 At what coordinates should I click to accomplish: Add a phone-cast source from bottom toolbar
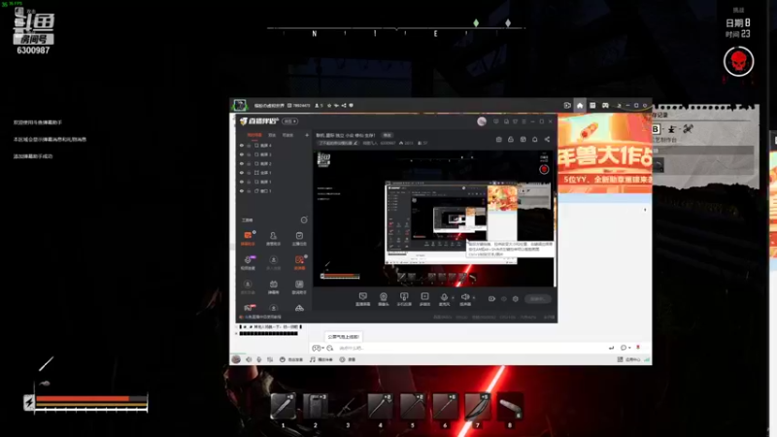point(404,298)
